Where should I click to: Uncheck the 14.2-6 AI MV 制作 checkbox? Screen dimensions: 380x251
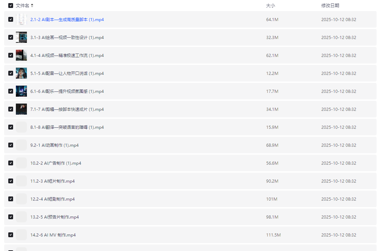pos(11,235)
